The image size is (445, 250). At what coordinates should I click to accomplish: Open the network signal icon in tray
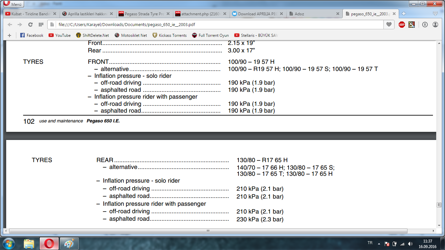[x=402, y=243]
